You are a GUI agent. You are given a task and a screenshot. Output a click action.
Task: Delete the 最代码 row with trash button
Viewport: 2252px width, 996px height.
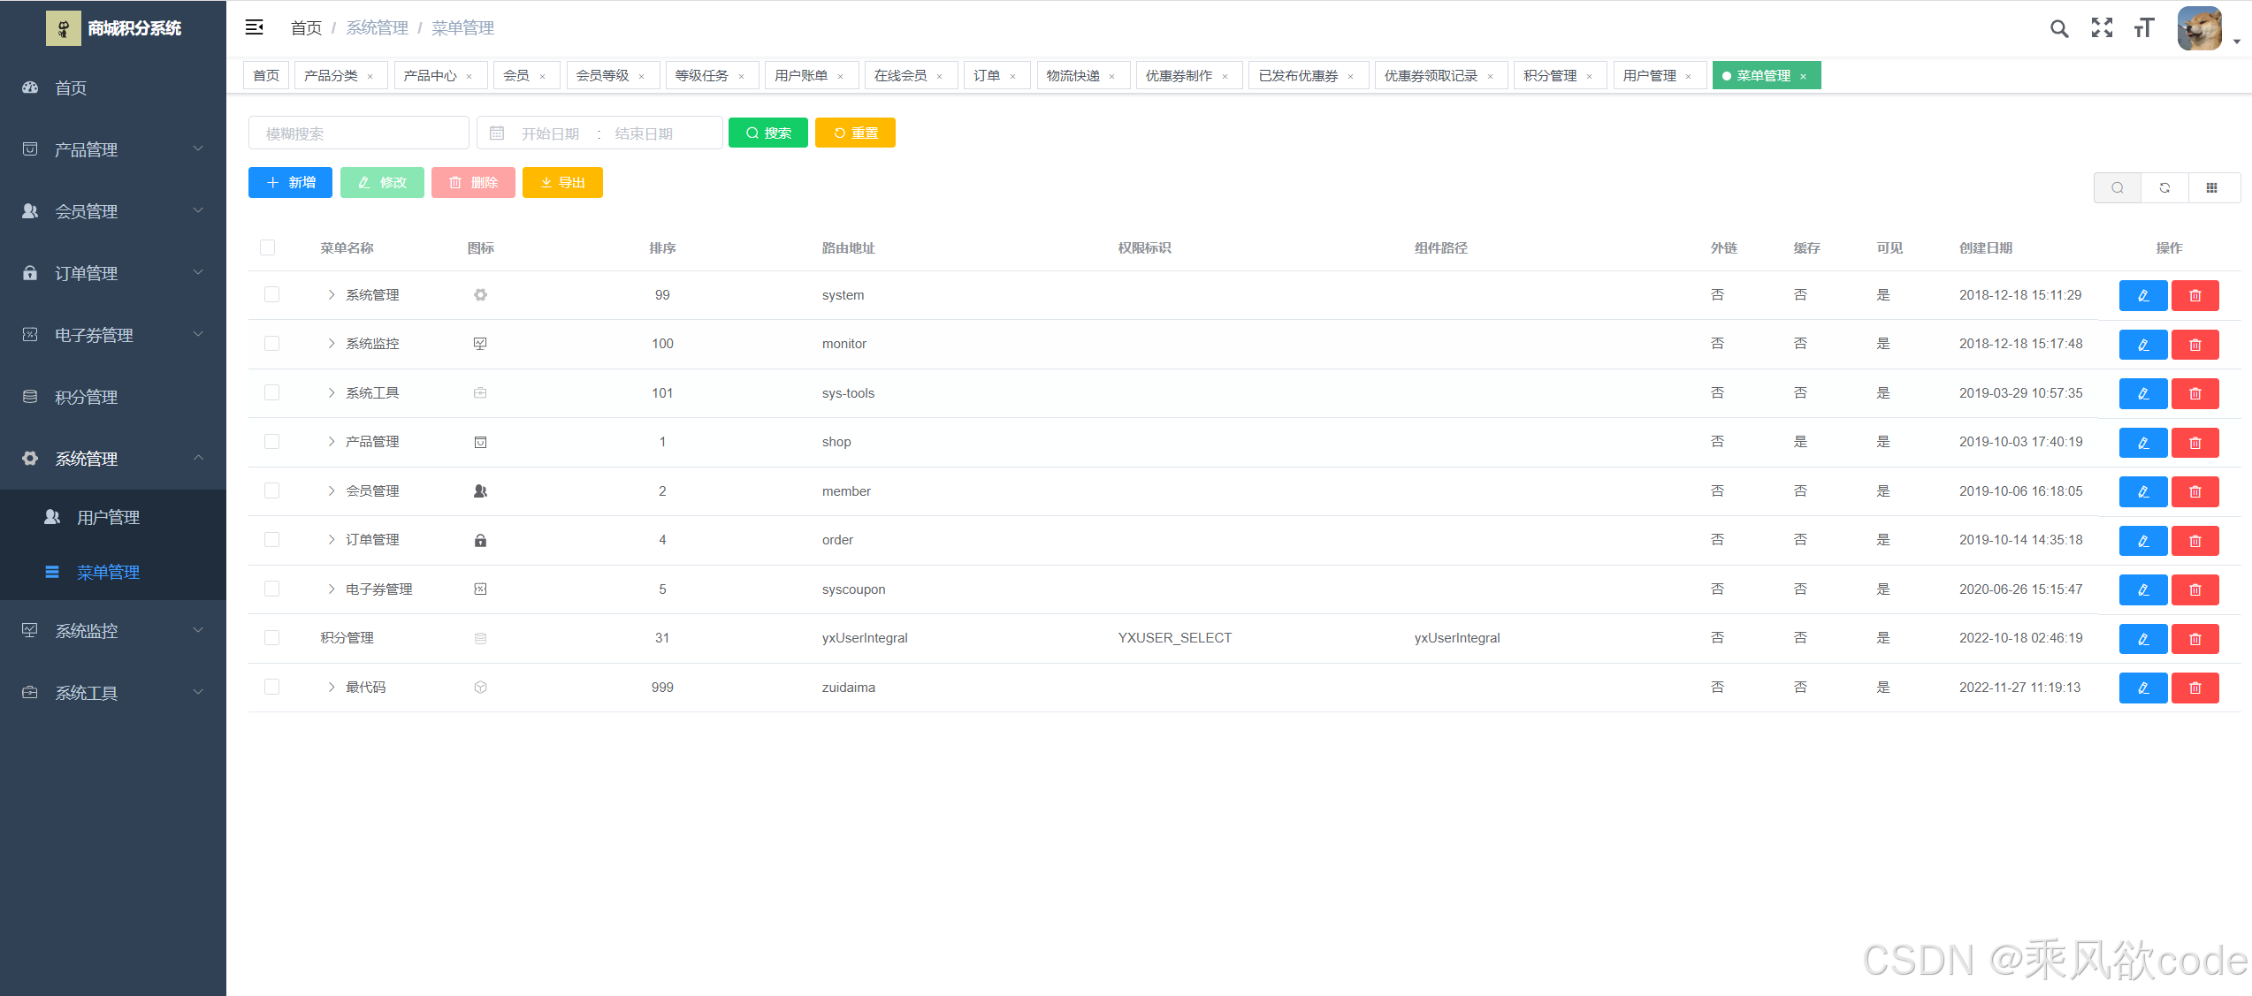[x=2195, y=688]
